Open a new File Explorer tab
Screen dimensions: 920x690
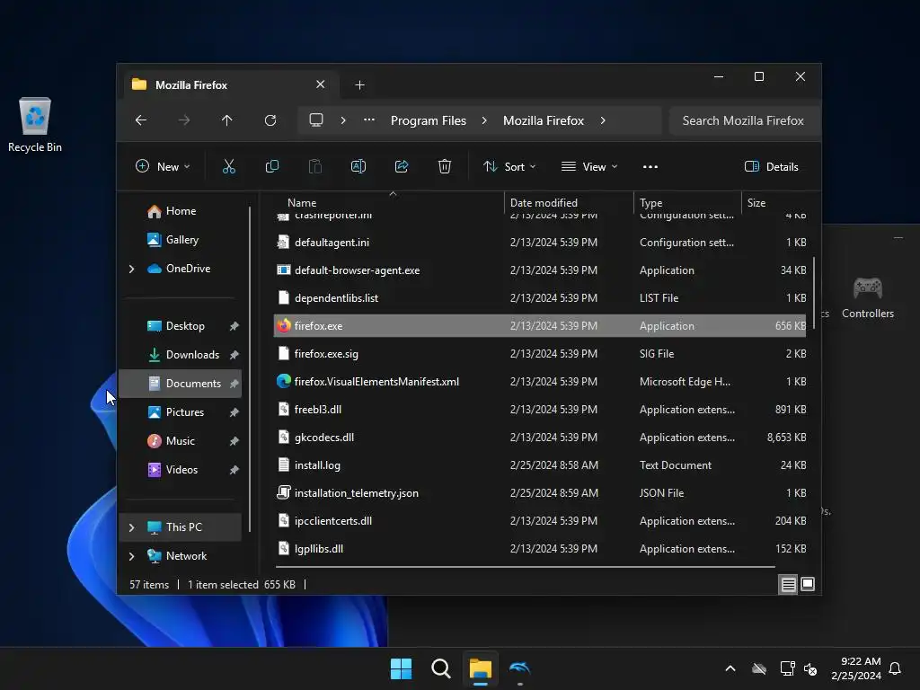(359, 85)
